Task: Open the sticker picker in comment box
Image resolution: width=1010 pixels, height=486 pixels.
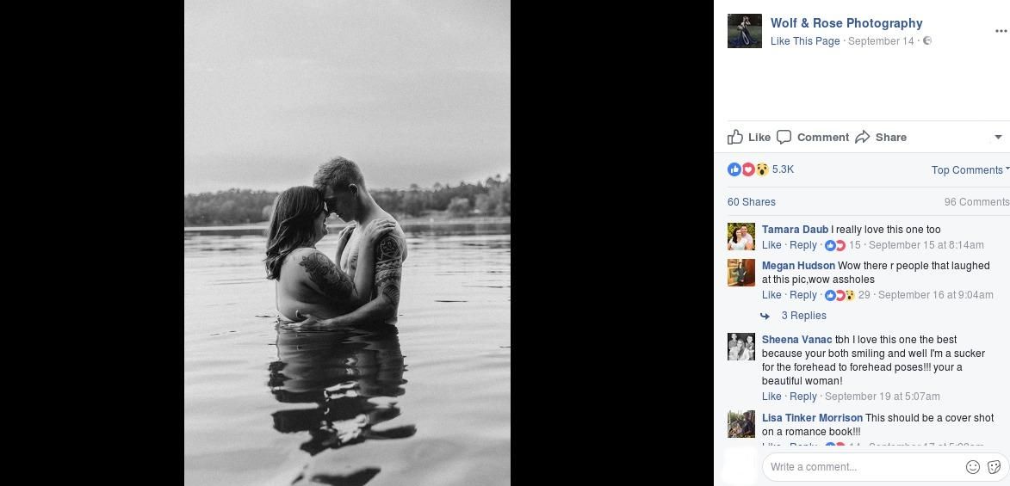Action: click(x=994, y=467)
